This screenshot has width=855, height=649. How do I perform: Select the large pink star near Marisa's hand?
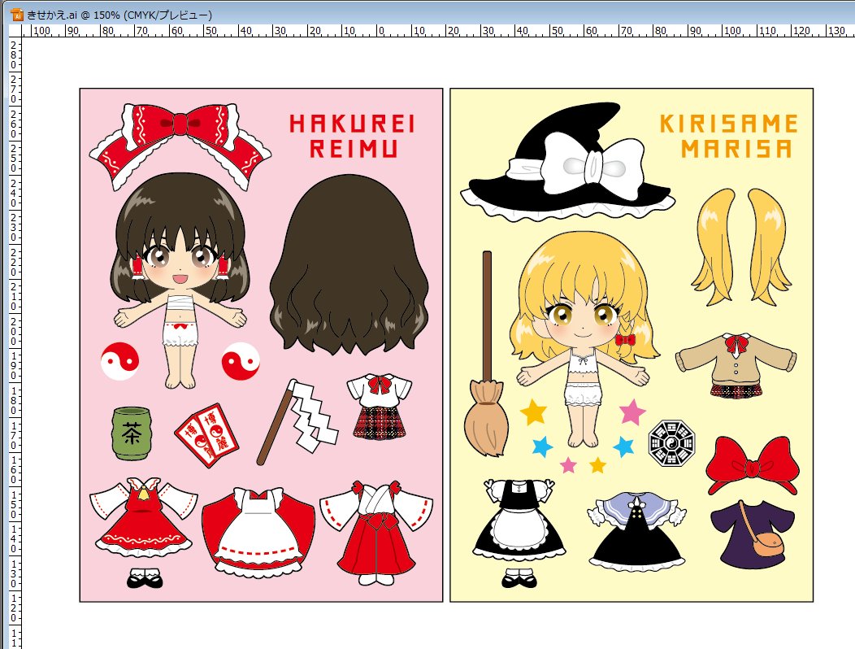tap(632, 412)
